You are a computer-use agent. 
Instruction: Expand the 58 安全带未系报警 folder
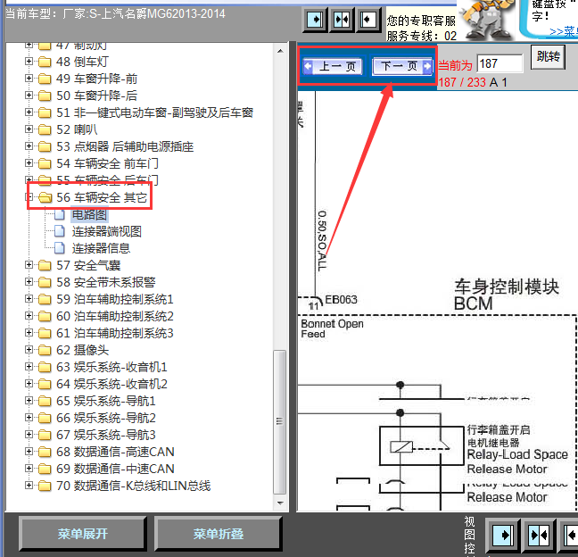(29, 282)
